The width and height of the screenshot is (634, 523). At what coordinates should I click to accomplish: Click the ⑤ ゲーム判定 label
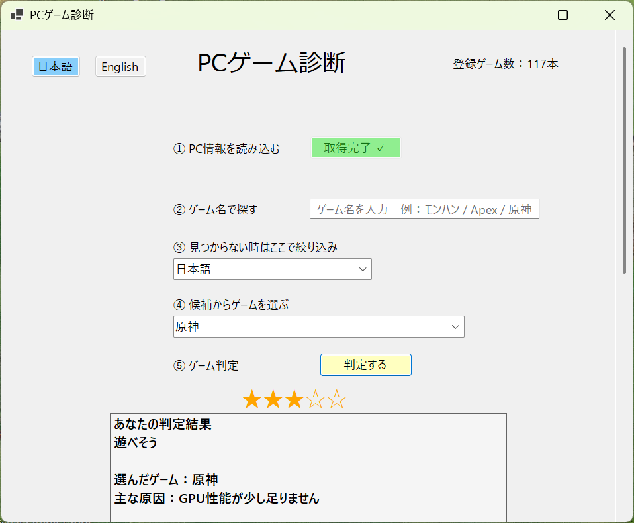click(x=206, y=365)
